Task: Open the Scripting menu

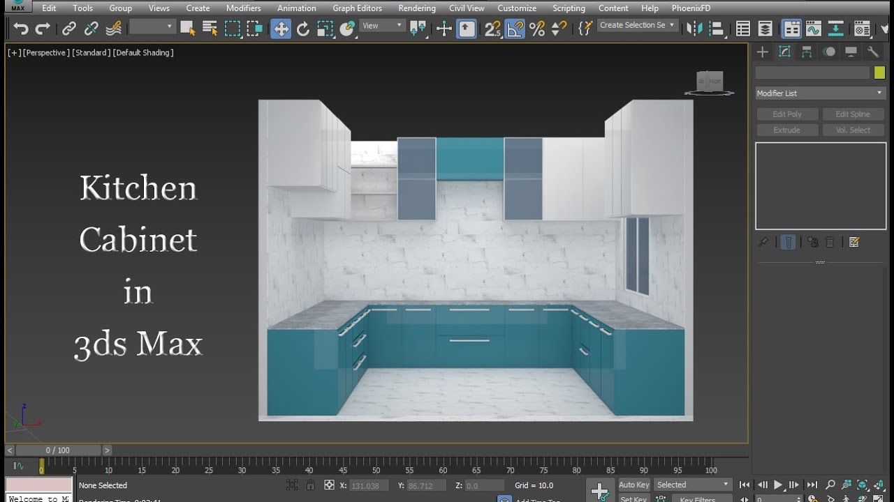Action: coord(569,8)
